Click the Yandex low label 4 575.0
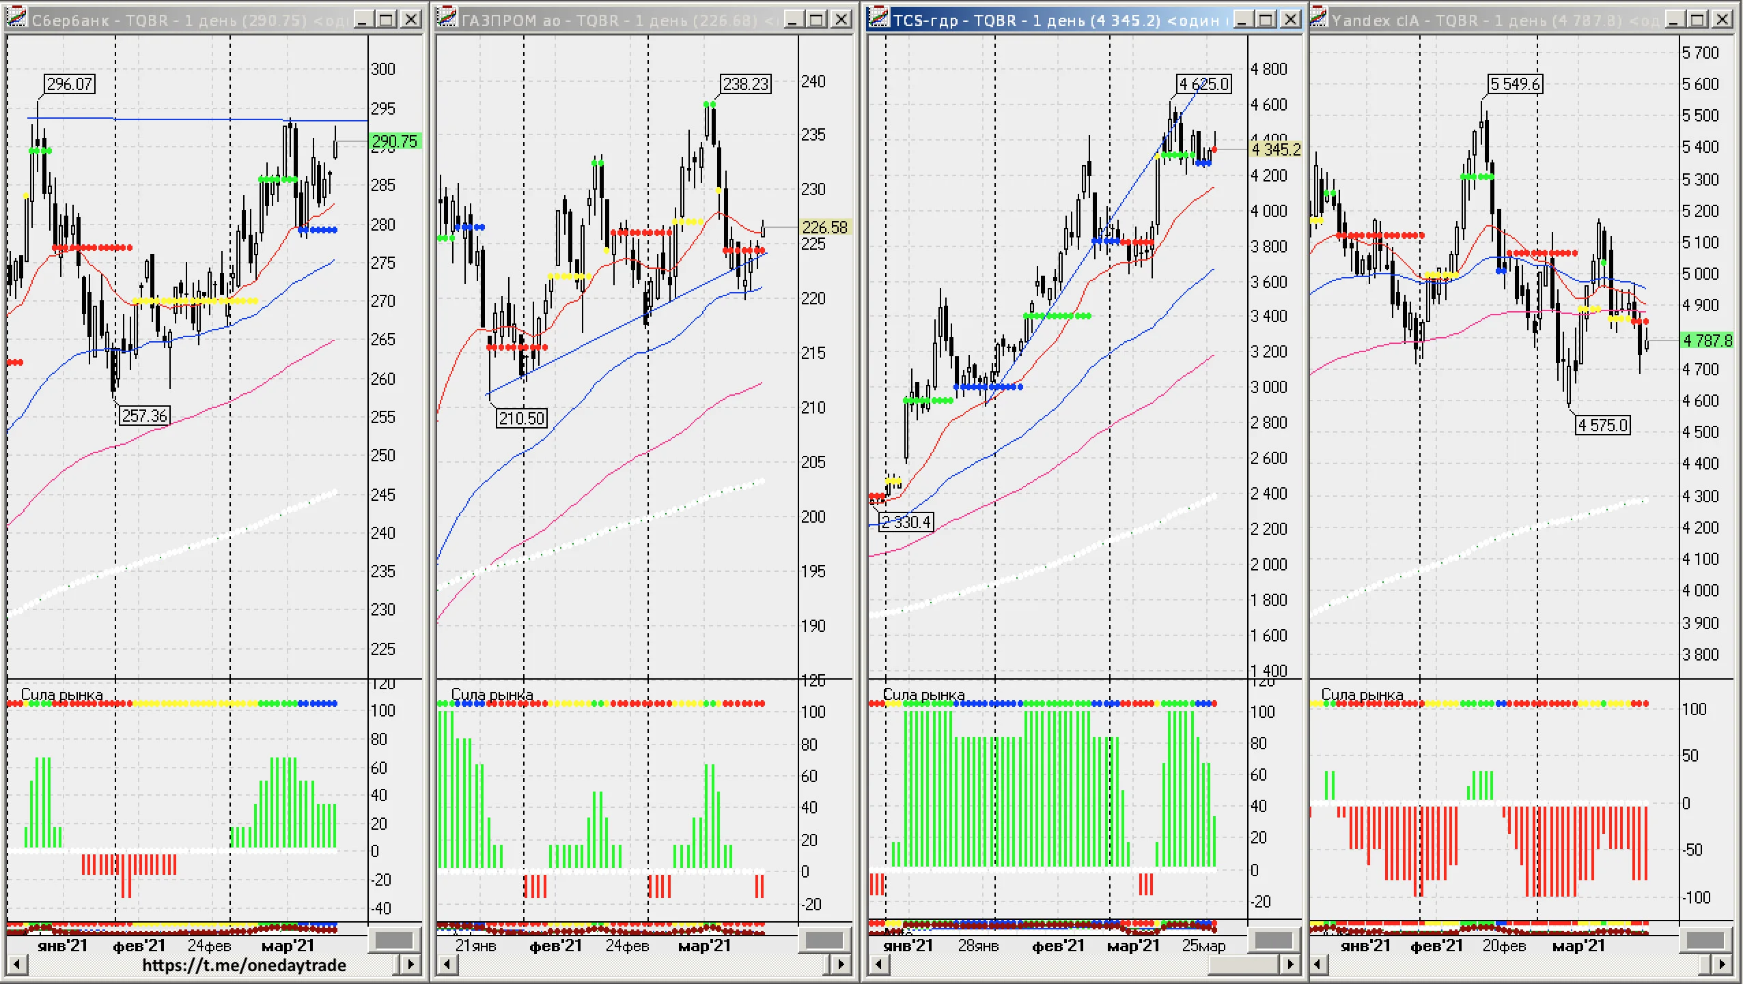 pos(1603,425)
